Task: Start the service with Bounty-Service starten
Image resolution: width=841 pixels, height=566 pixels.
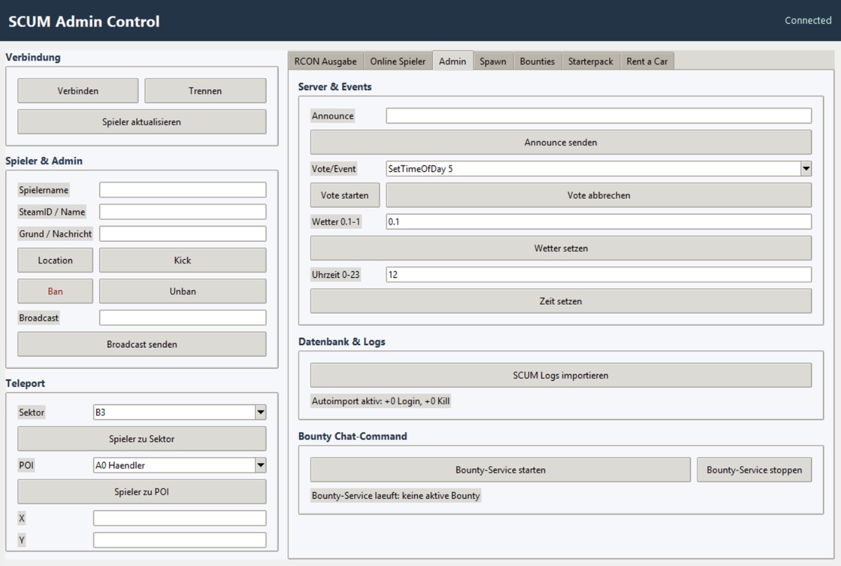Action: [x=501, y=470]
